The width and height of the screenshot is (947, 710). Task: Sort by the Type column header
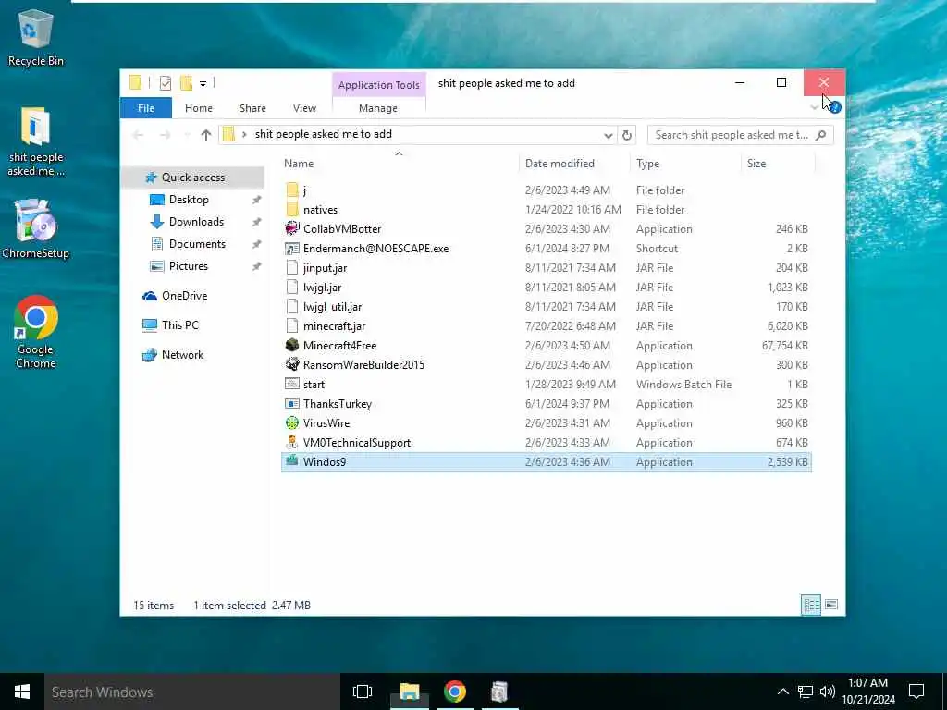pos(647,163)
